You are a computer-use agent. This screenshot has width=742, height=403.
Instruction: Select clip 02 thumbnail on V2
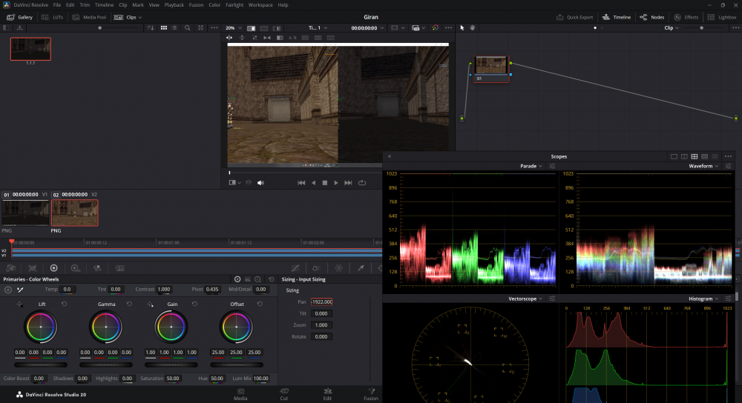click(75, 213)
